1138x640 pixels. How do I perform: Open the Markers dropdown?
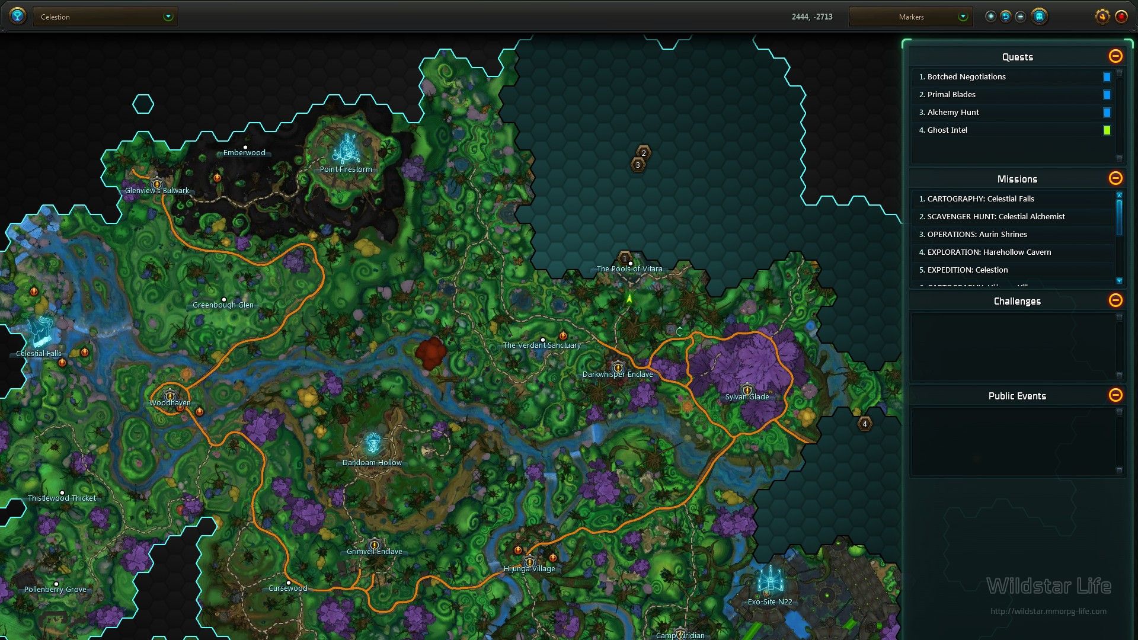click(x=911, y=17)
